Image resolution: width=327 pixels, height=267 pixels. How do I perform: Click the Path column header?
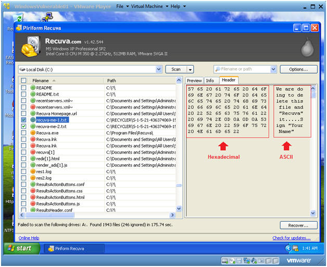[140, 81]
